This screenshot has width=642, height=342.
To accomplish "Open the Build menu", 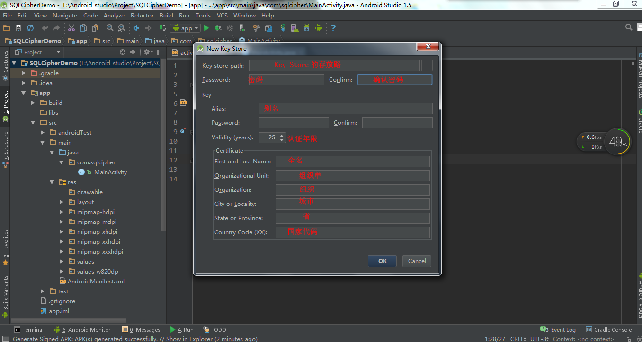I will pyautogui.click(x=166, y=16).
